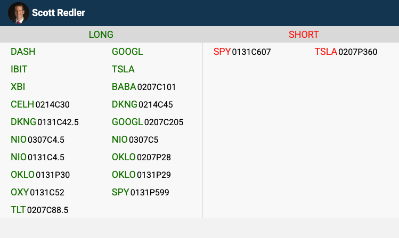Click the long TSLA ticker
Image resolution: width=399 pixels, height=238 pixels.
123,69
